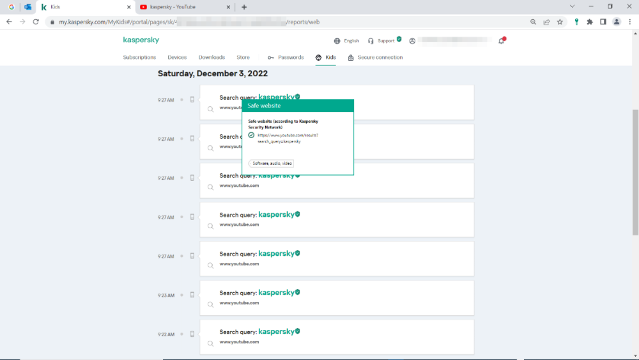
Task: Open the tab search chevron
Action: pyautogui.click(x=572, y=6)
